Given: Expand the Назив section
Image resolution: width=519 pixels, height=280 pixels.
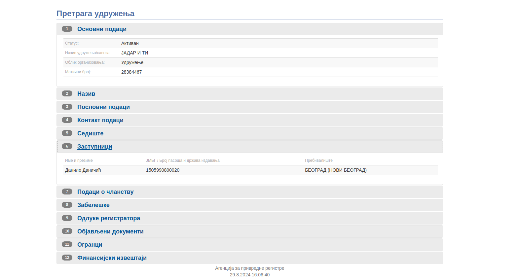Looking at the screenshot, I should click(86, 94).
